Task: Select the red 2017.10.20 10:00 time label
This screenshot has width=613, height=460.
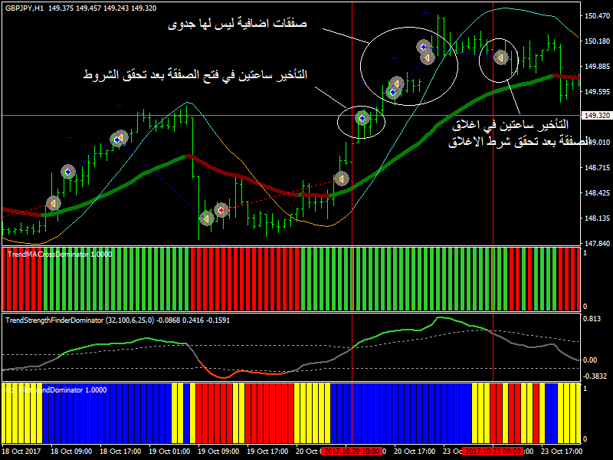Action: (x=352, y=451)
